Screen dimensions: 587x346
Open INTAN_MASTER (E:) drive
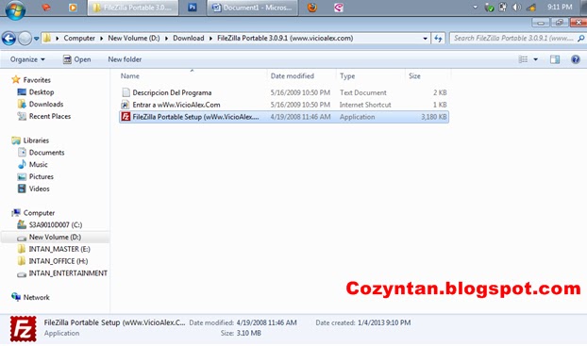[59, 249]
